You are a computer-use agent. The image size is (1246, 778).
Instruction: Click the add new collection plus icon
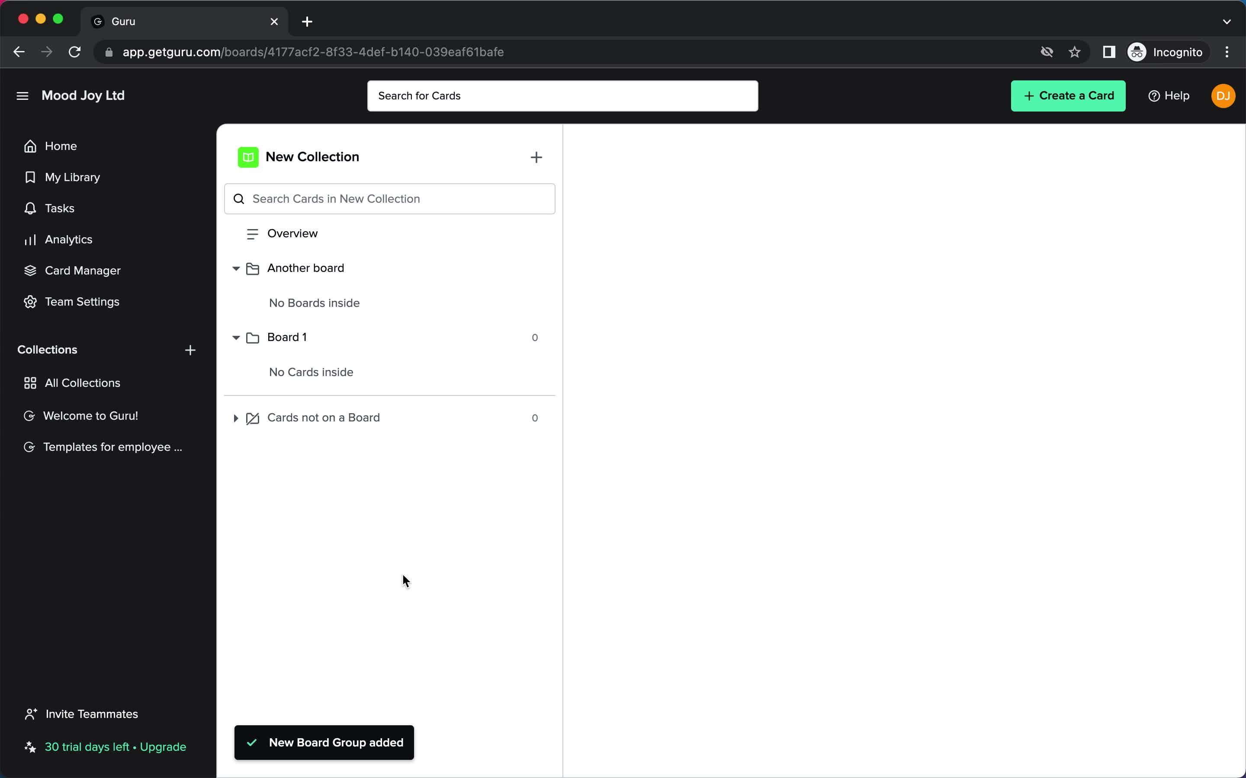point(190,350)
